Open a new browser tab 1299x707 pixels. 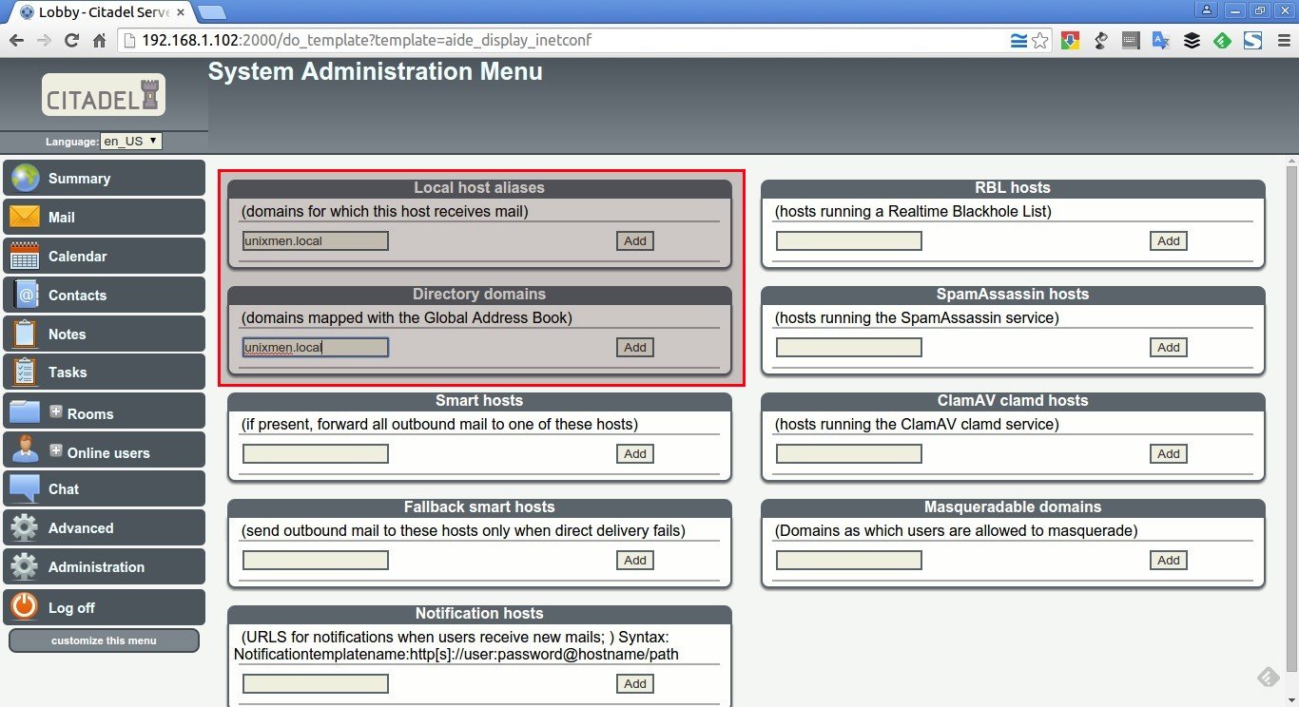(211, 12)
